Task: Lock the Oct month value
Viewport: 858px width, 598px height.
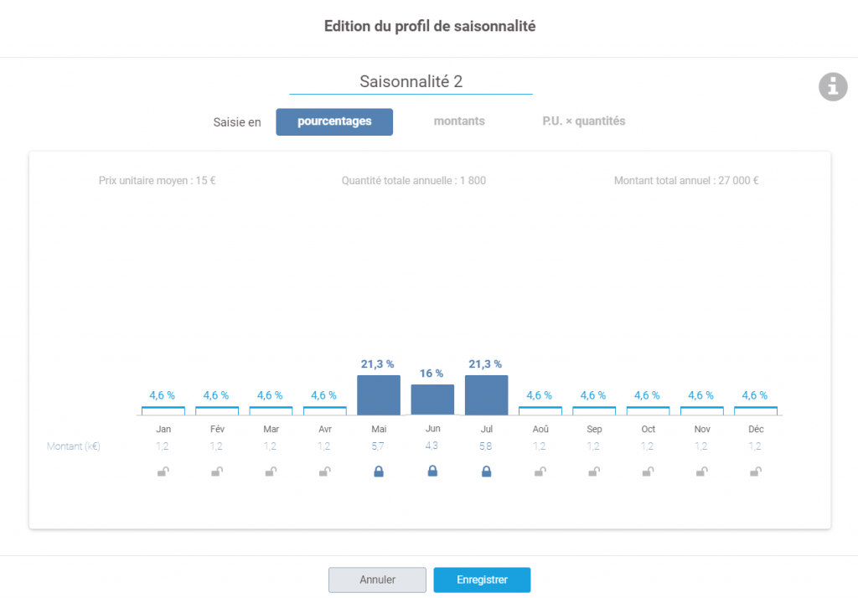Action: tap(648, 471)
